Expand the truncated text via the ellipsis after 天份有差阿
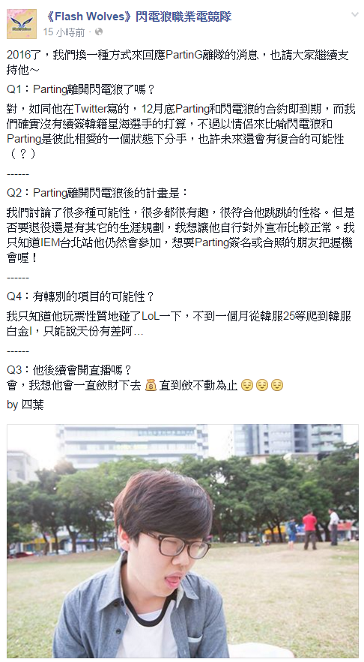Screen dimensions: 364x662 point(139,332)
